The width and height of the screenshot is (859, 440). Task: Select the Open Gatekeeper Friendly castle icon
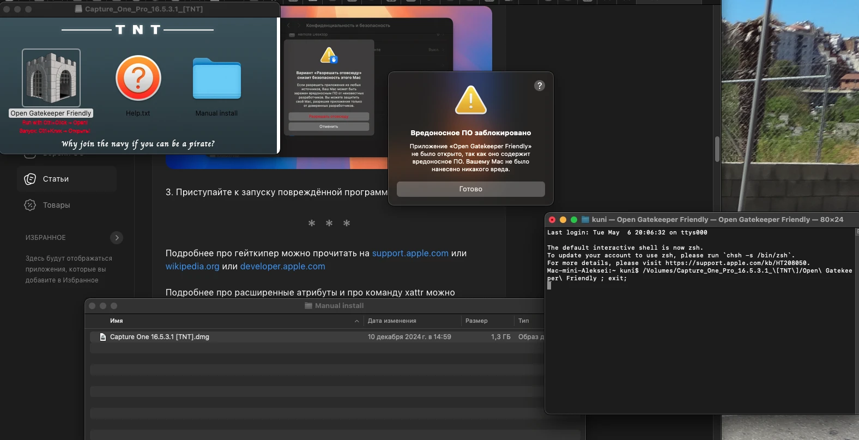tap(51, 78)
